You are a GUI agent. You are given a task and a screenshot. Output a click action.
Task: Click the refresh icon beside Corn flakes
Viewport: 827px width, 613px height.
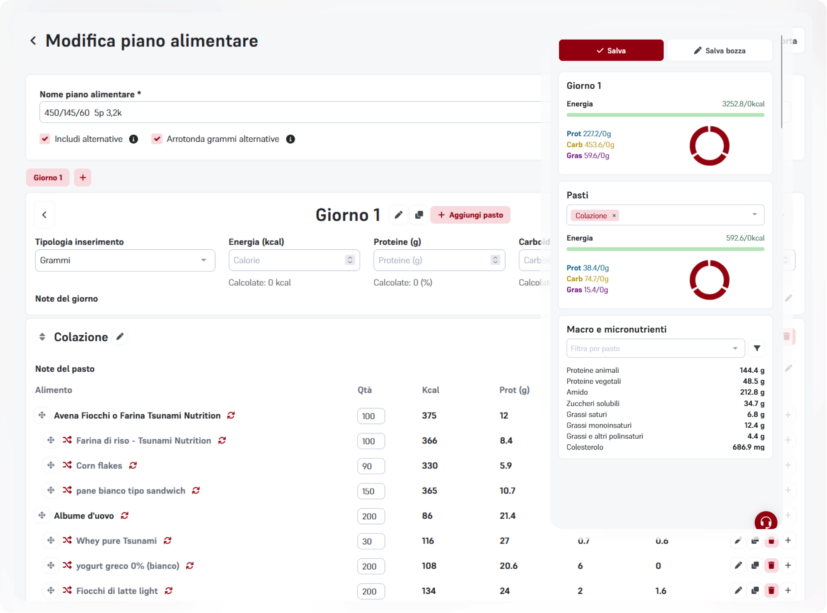pos(133,466)
